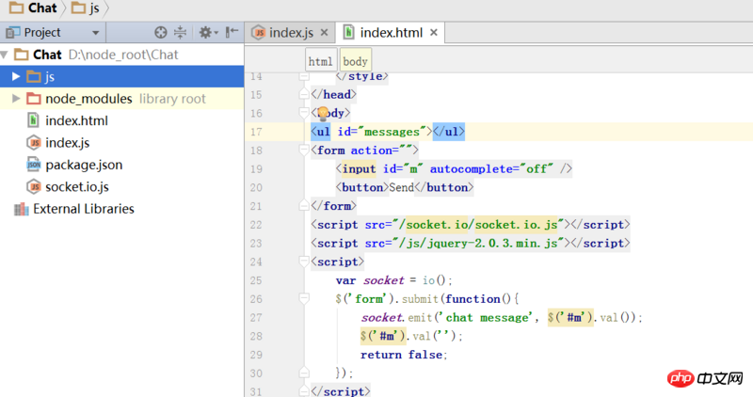
Task: Select the index.js file in project tree
Action: point(68,142)
